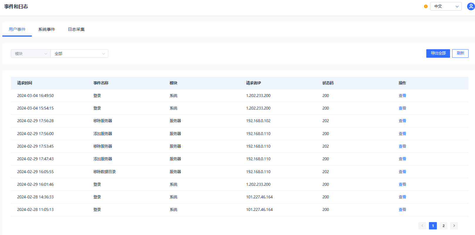475x235 pixels.
Task: View details of the 2024-03-04 16:49:50 event
Action: pyautogui.click(x=402, y=96)
